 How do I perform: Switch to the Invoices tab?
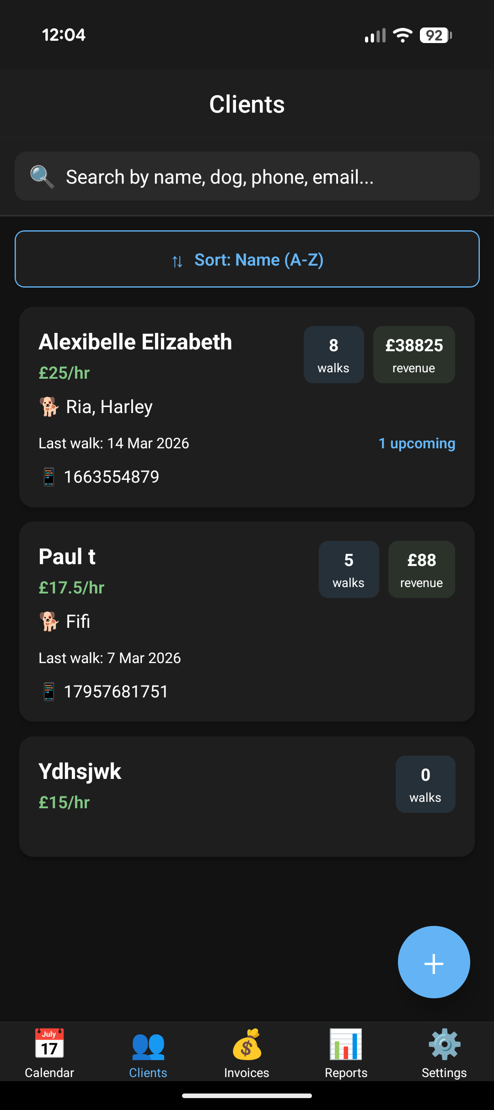point(247,1053)
